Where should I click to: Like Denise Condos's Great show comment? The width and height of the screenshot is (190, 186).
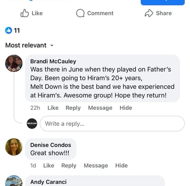[x=49, y=165]
